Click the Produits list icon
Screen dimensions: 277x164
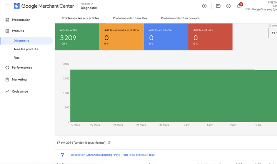7,31
